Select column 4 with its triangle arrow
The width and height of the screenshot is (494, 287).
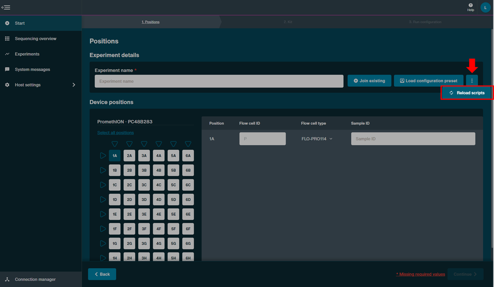tap(159, 144)
